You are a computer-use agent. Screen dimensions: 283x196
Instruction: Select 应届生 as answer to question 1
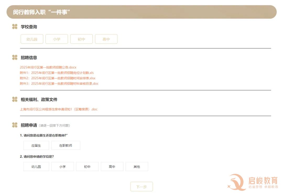pos(36,145)
